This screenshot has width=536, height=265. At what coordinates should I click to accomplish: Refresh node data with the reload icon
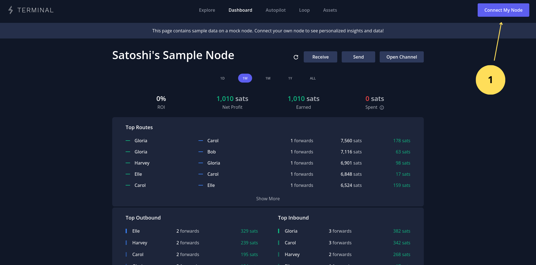(296, 57)
